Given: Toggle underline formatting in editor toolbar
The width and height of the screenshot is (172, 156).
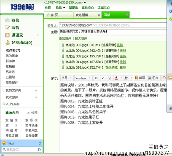Looking at the screenshot, I should pos(110,78).
